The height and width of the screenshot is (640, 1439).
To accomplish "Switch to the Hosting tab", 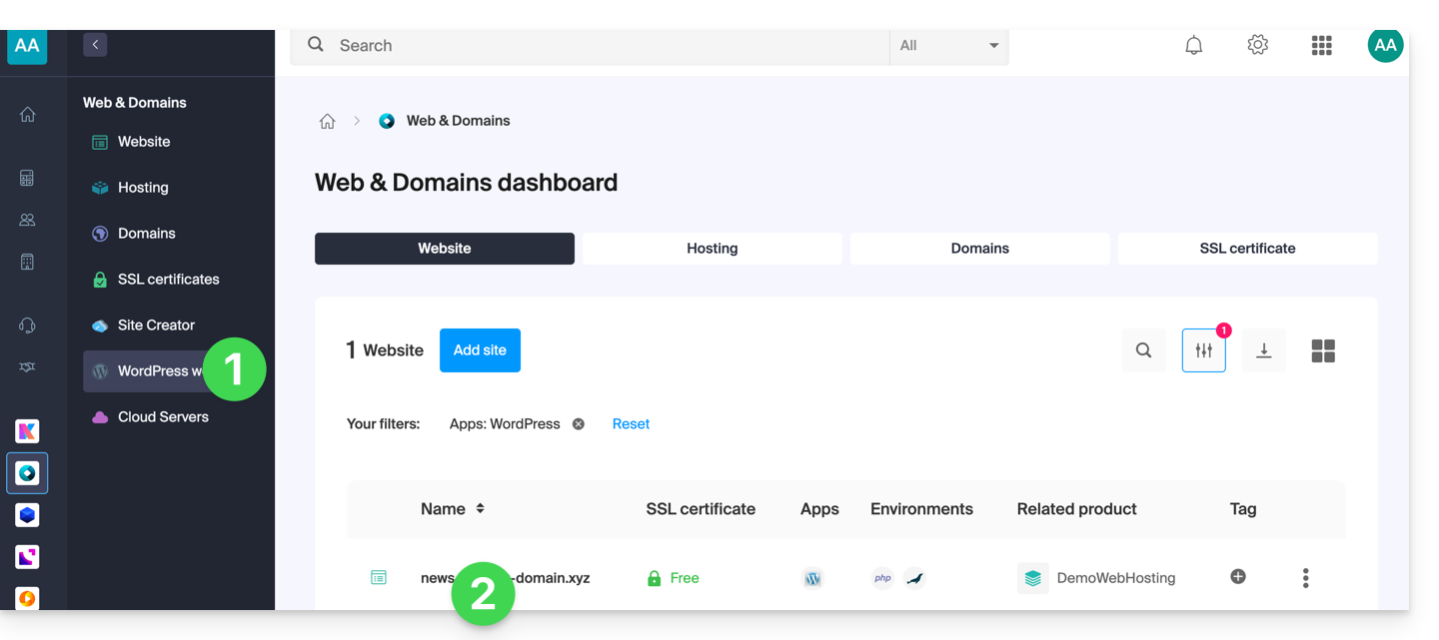I will (x=712, y=249).
